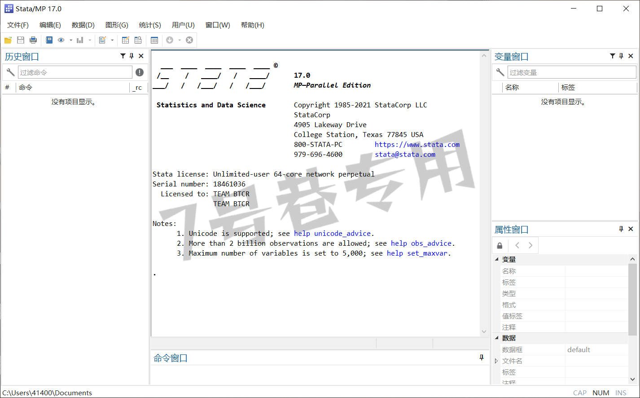Viewport: 640px width, 398px height.
Task: Click the Properties panel scroll-down arrow
Action: [x=632, y=379]
